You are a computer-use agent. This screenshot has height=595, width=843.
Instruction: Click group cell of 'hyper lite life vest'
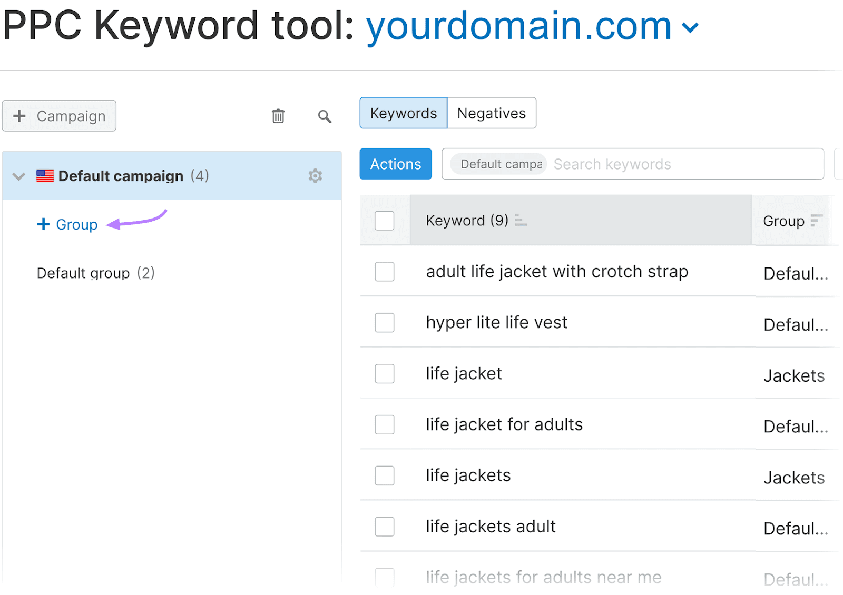click(796, 325)
